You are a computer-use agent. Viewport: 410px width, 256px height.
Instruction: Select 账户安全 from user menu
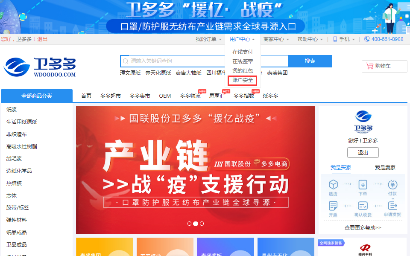point(243,80)
